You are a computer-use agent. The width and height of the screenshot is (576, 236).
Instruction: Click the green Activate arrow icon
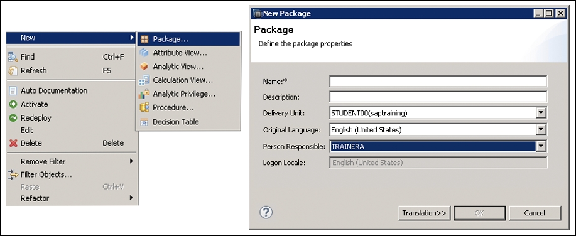[x=13, y=104]
